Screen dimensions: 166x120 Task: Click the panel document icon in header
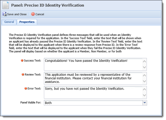tap(6, 5)
